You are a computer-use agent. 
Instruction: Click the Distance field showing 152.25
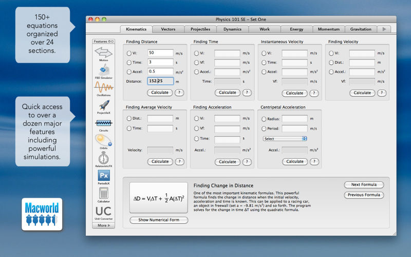[x=160, y=81]
